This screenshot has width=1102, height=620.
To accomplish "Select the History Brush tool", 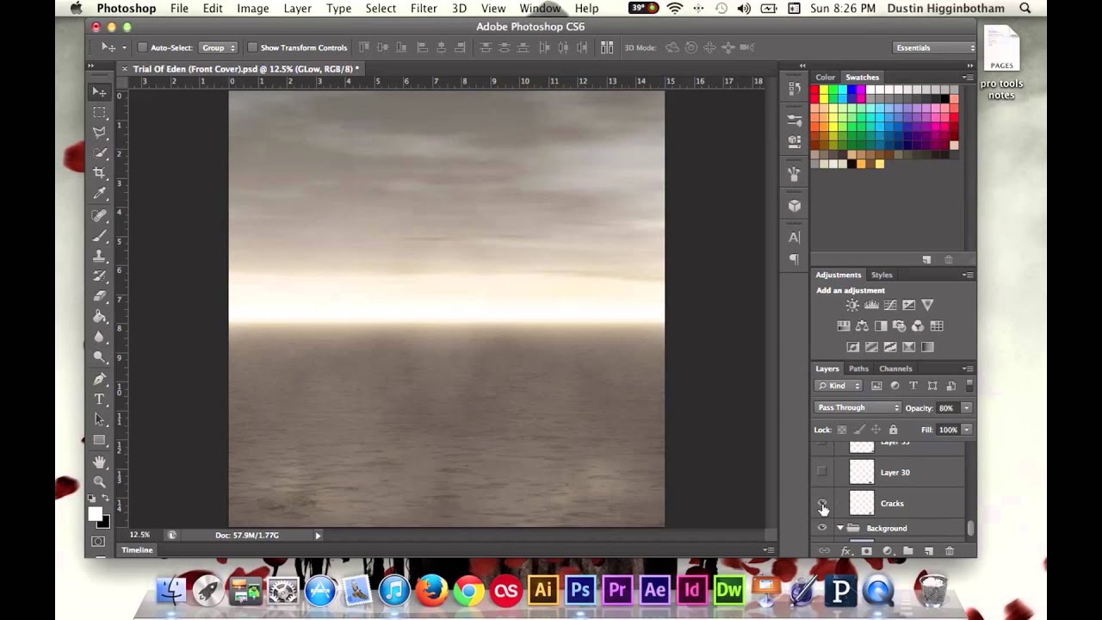I will (x=100, y=276).
